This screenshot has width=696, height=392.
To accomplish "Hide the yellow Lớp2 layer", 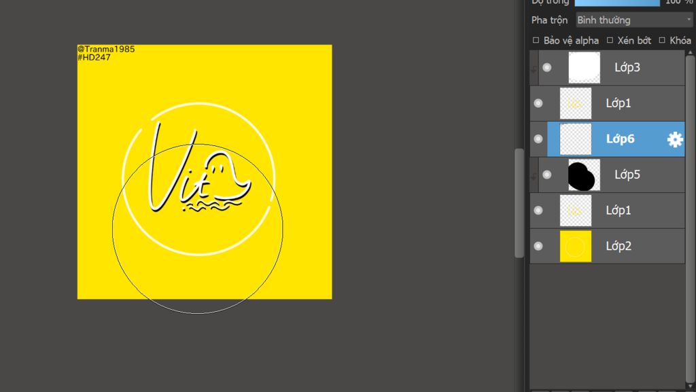I will [x=538, y=246].
